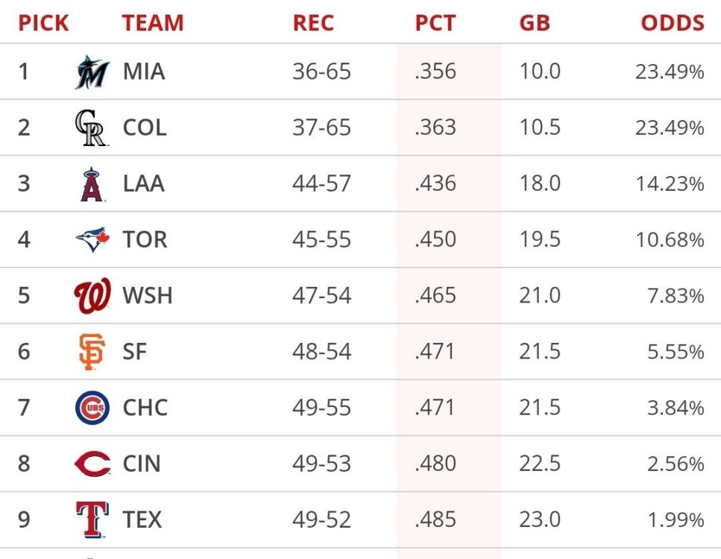Click the Cincinnati Reds C logo
The image size is (721, 559).
point(92,464)
